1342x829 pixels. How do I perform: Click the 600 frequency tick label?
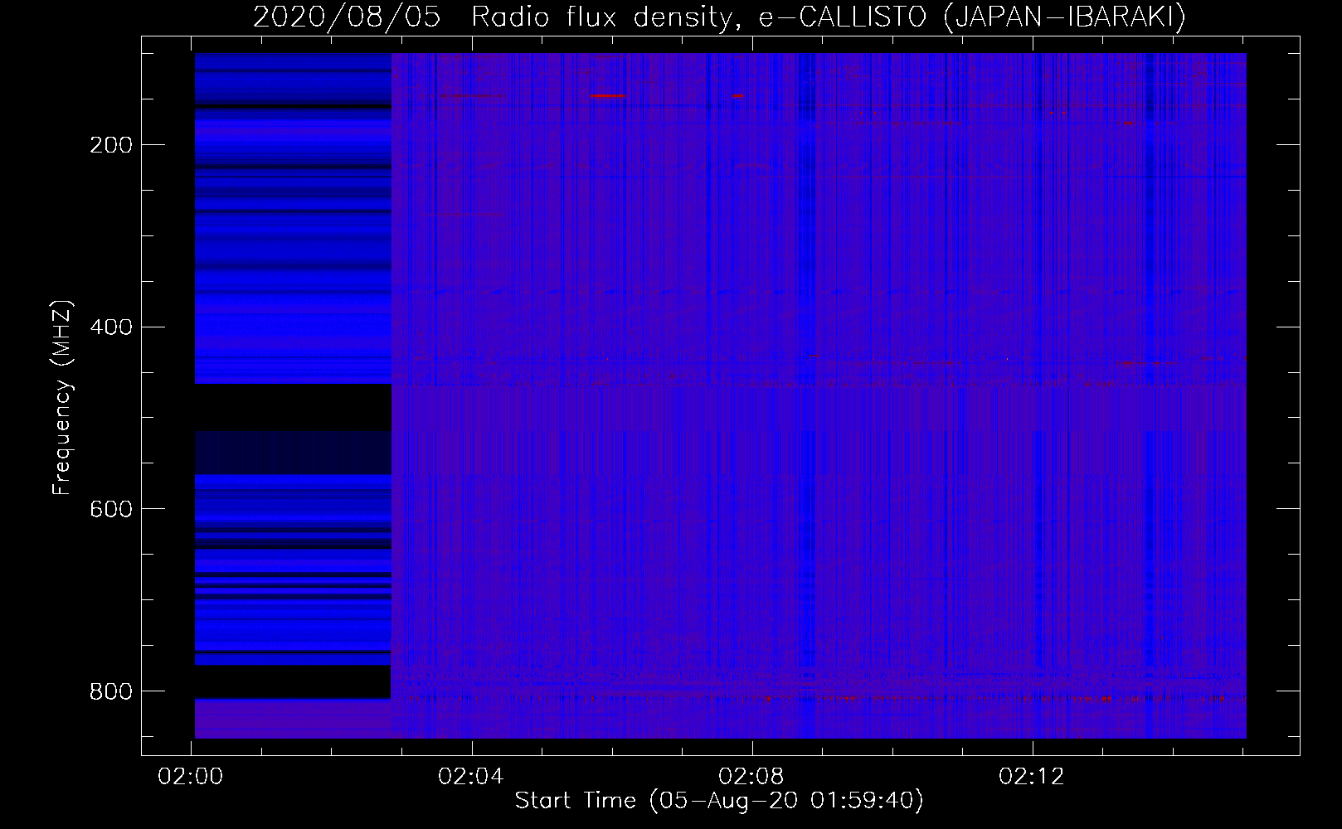pyautogui.click(x=111, y=509)
